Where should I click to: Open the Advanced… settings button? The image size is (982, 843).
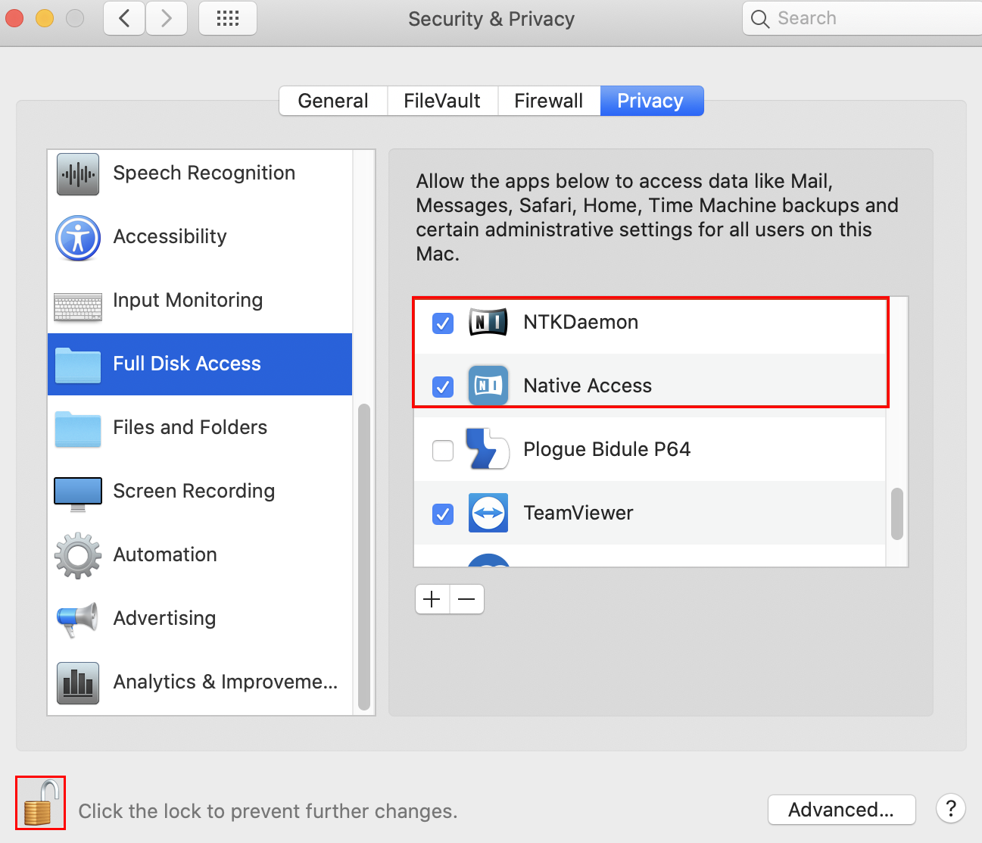pos(841,810)
